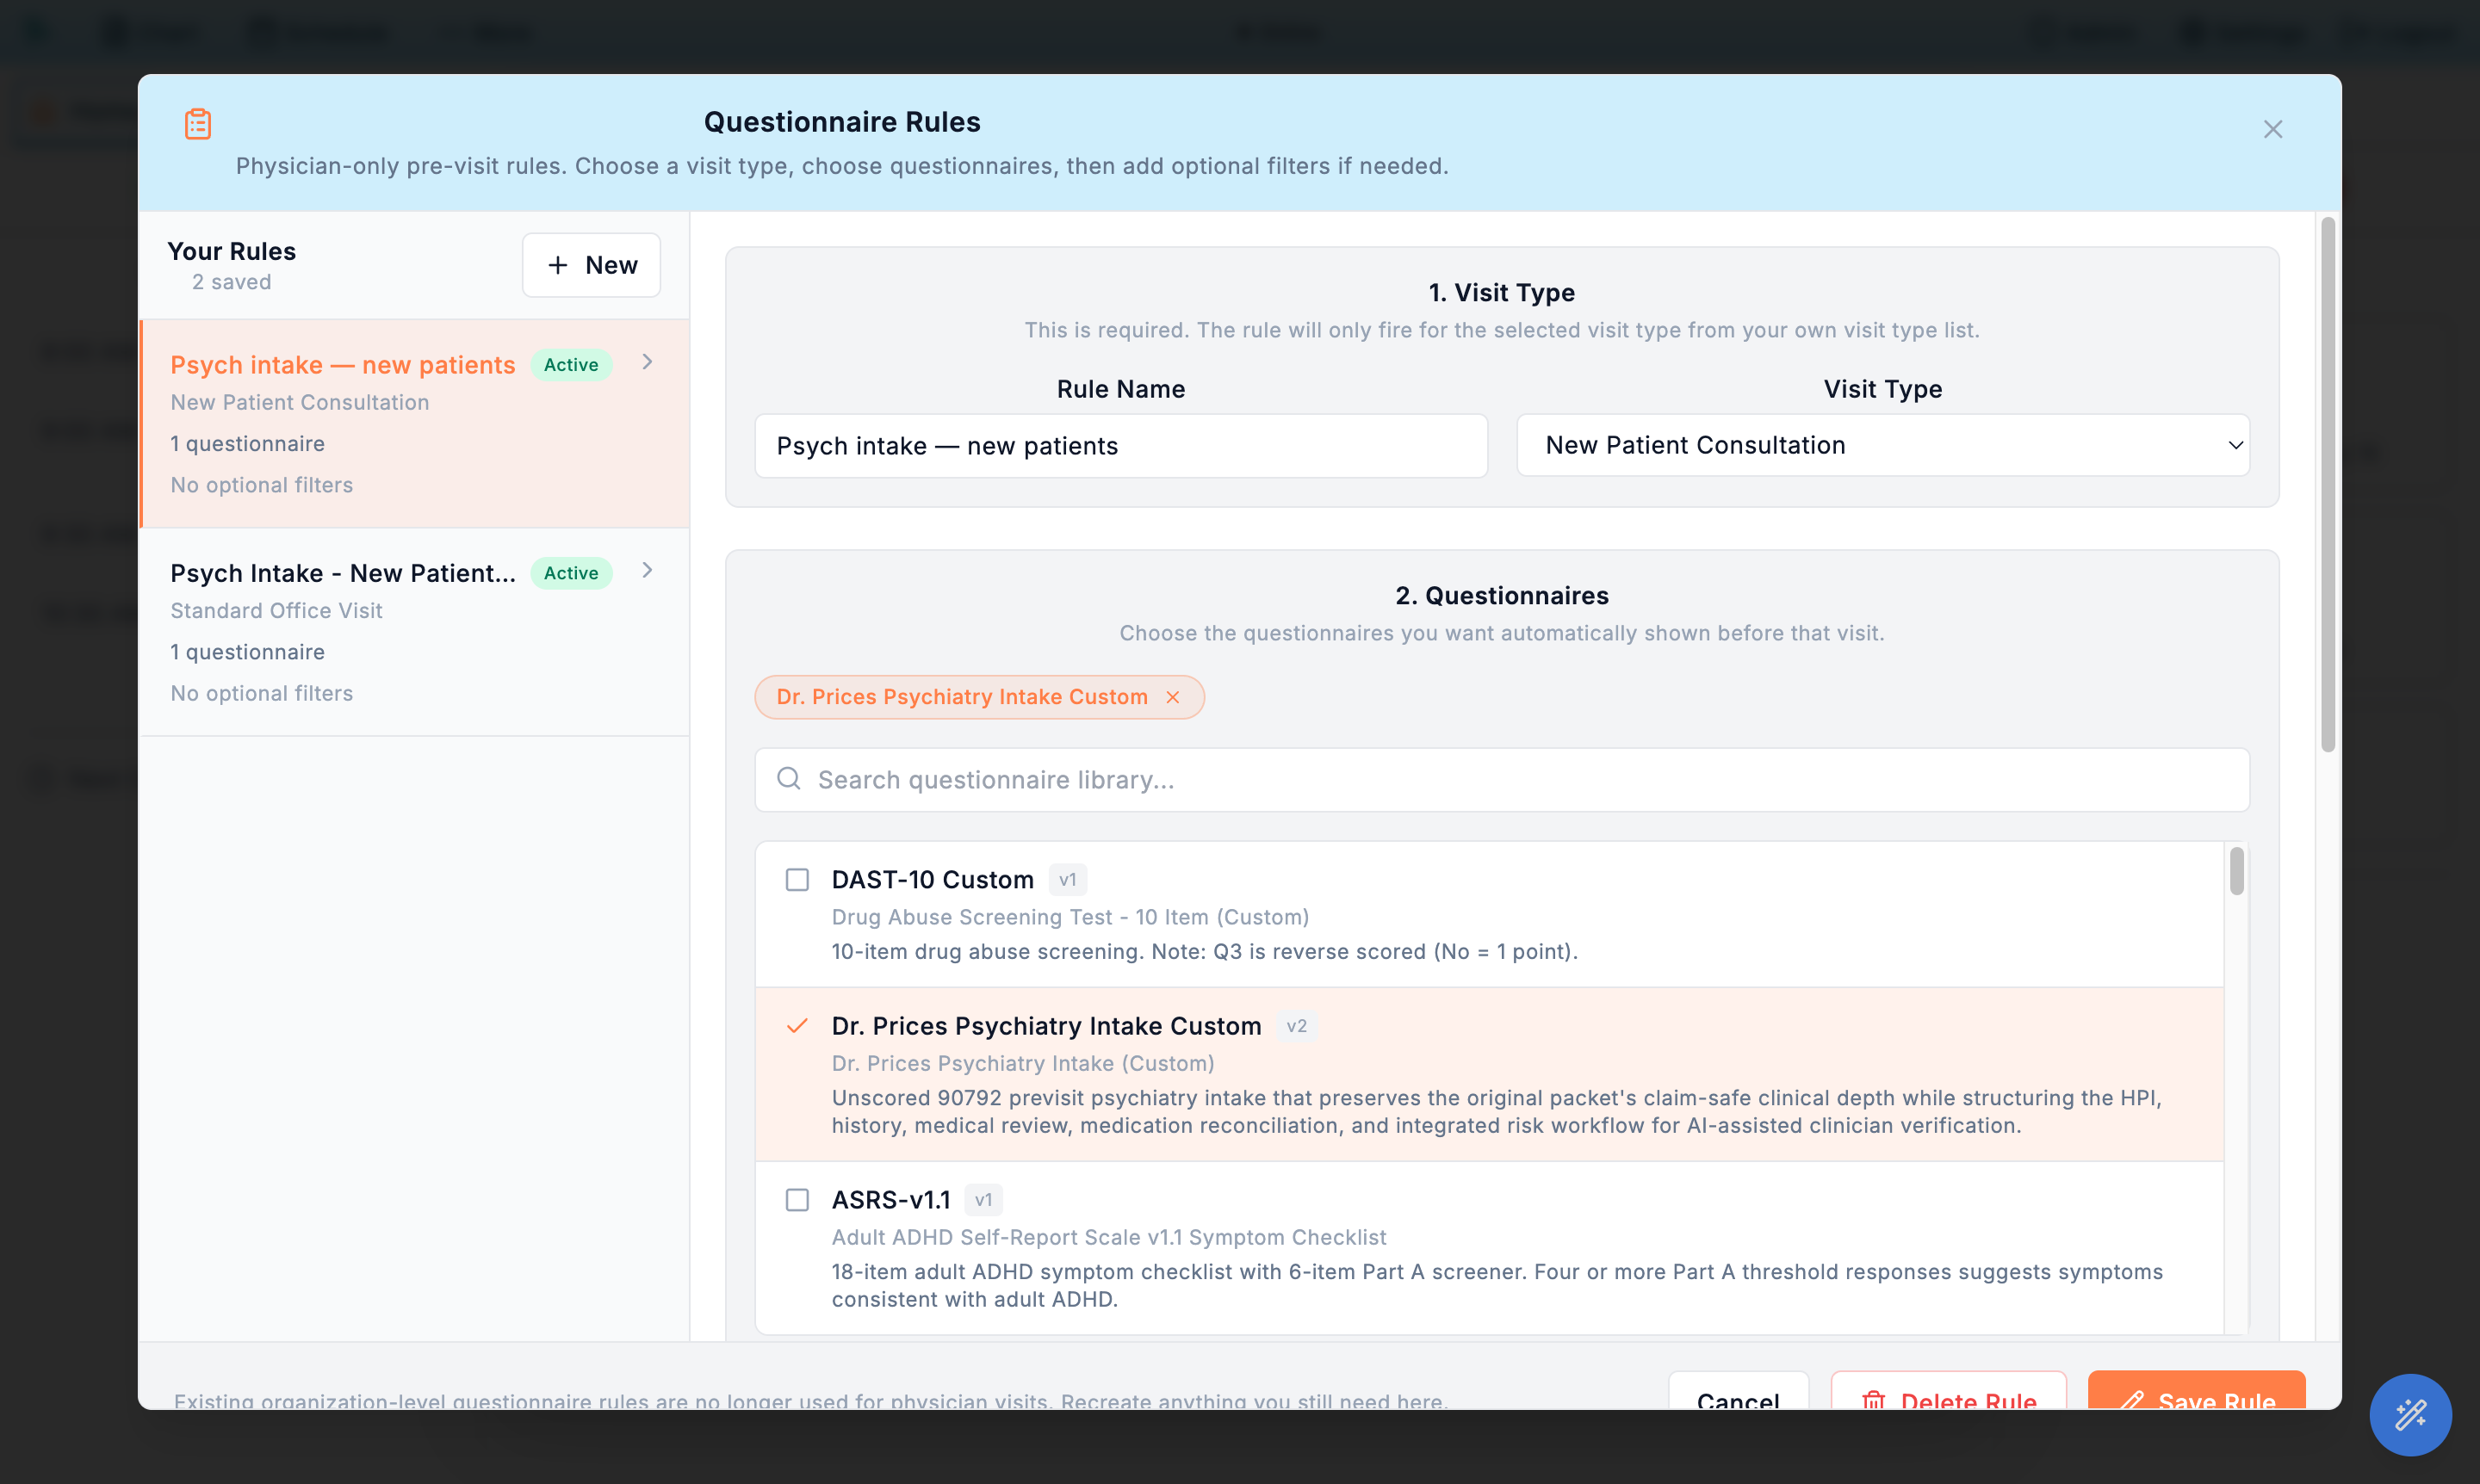Check the ASRS-v1.1 checkbox
This screenshot has height=1484, width=2480.
coord(797,1200)
